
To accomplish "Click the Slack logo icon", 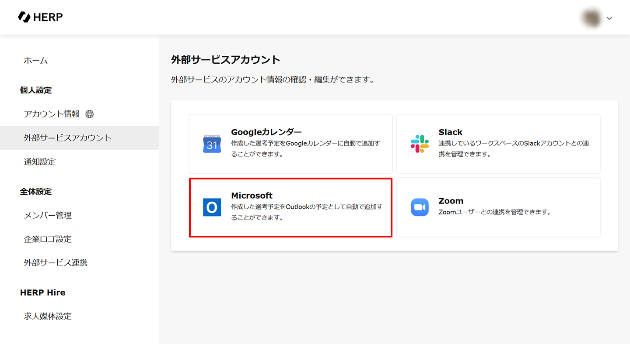I will [420, 144].
